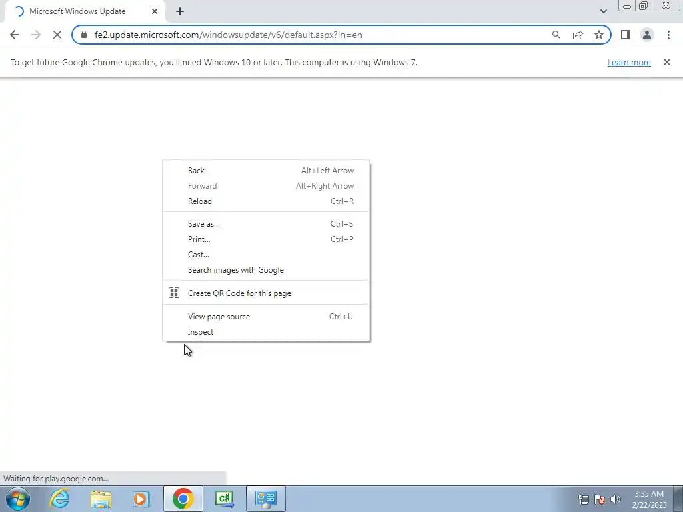
Task: Open the Windows Start button
Action: 18,499
